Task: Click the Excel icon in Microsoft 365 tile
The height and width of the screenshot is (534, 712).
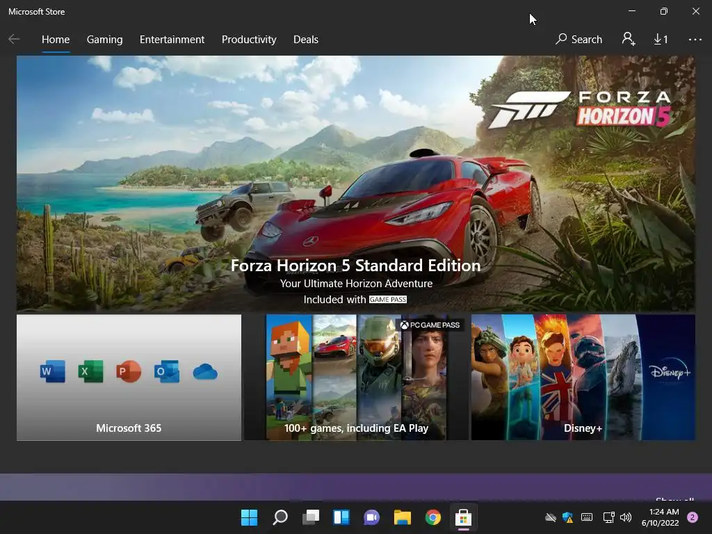Action: [x=91, y=371]
